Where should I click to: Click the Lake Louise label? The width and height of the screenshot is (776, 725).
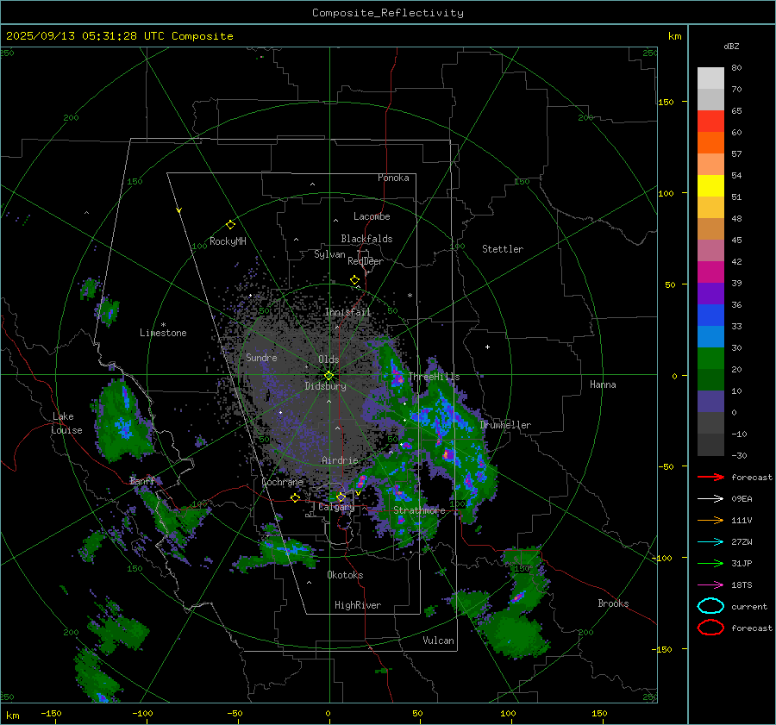(66, 423)
